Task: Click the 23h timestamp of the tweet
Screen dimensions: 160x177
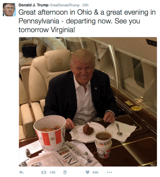Action: [x=86, y=5]
